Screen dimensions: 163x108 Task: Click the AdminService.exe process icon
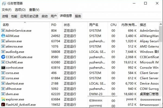pos(3,31)
